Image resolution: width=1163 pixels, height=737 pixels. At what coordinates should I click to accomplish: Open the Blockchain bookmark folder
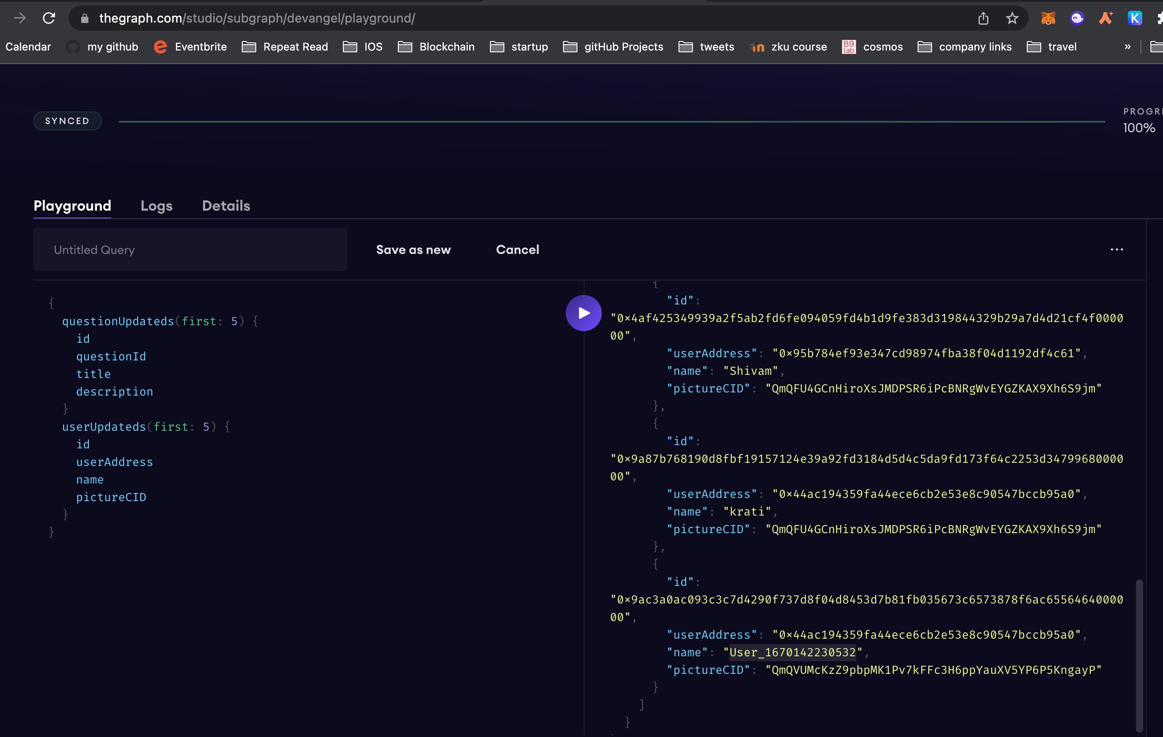coord(436,47)
